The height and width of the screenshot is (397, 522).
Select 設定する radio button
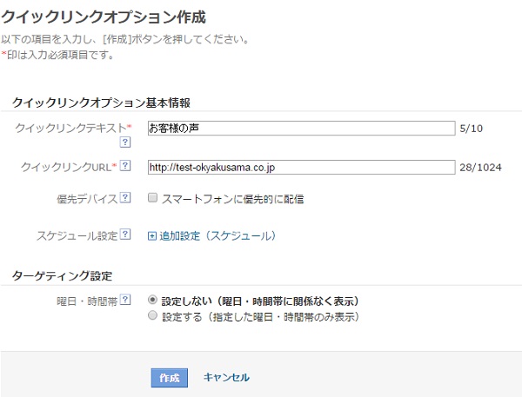[152, 315]
